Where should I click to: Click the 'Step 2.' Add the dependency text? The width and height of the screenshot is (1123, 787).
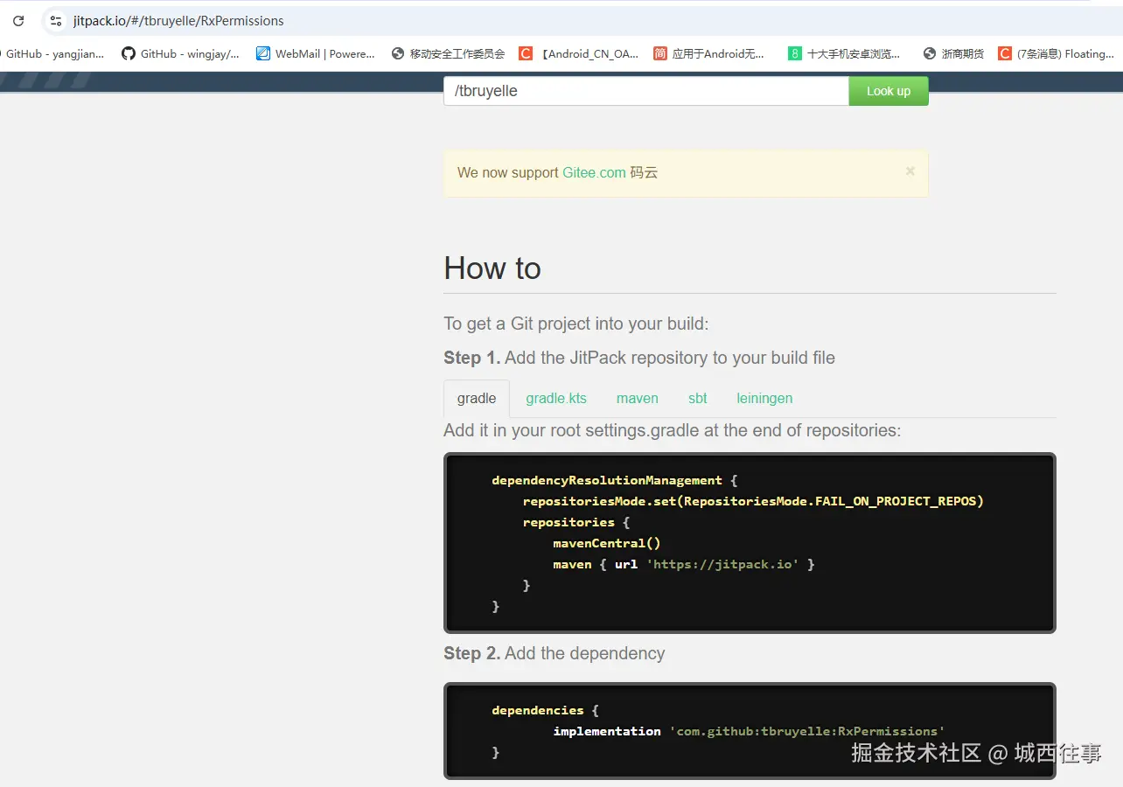pos(555,653)
